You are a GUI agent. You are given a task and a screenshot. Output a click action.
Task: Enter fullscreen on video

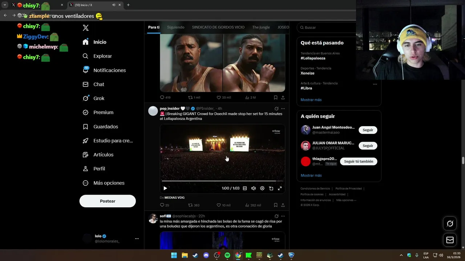pyautogui.click(x=280, y=188)
